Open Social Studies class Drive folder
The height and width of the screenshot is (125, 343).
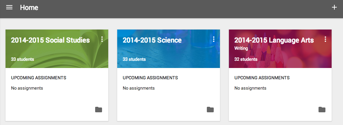pyautogui.click(x=99, y=110)
